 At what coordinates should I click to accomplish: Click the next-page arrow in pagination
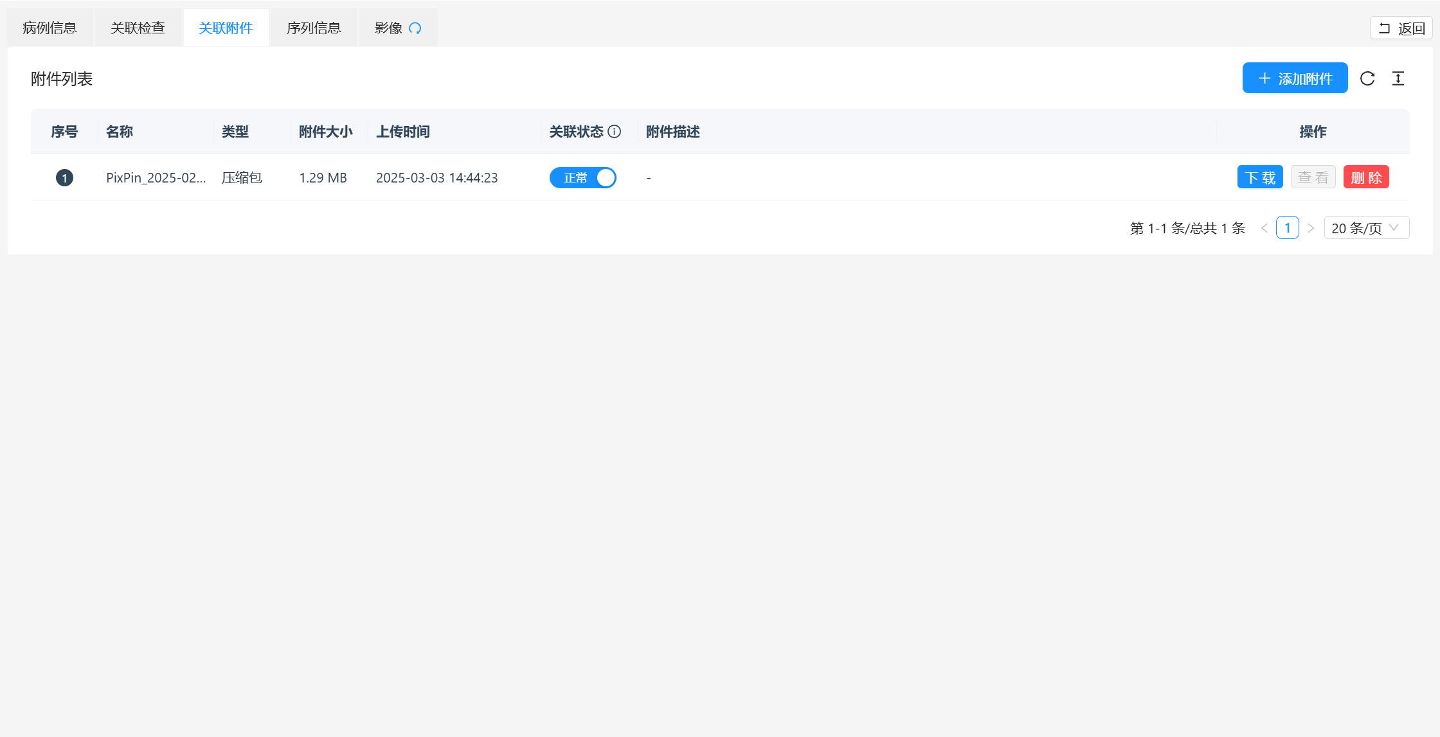coord(1311,227)
